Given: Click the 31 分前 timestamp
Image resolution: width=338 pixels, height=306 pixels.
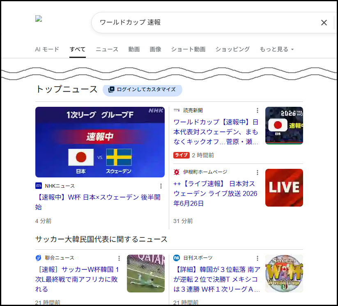Looking at the screenshot, I should tap(183, 221).
